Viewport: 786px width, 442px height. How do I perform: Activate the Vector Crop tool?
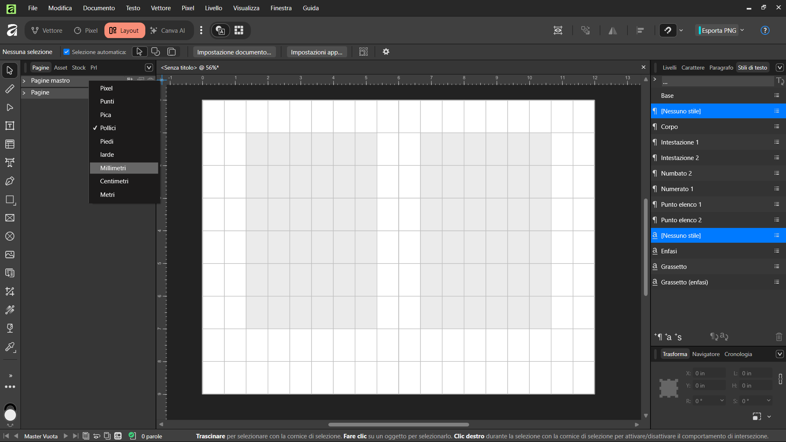click(10, 291)
